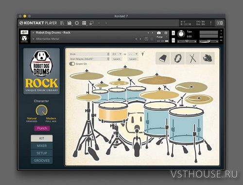Expand Robot Dog Drums - Rock instrument menu

click(33, 33)
